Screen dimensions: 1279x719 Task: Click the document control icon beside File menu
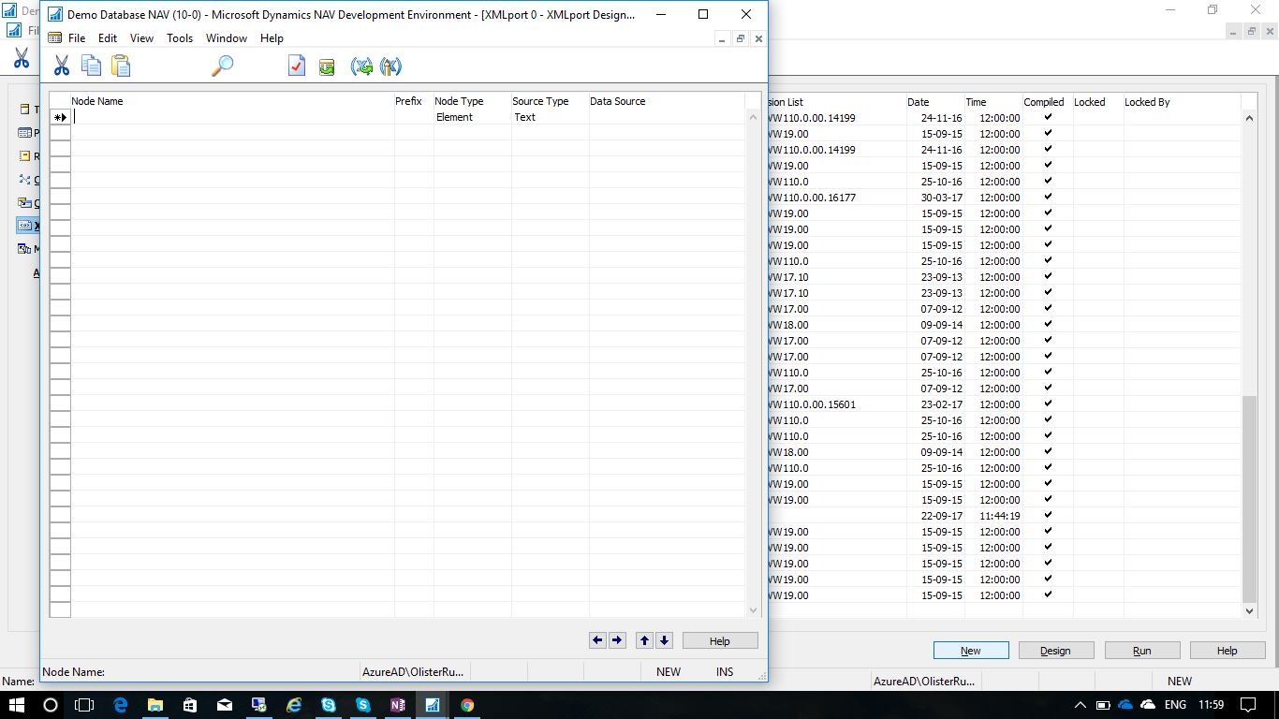(x=55, y=38)
